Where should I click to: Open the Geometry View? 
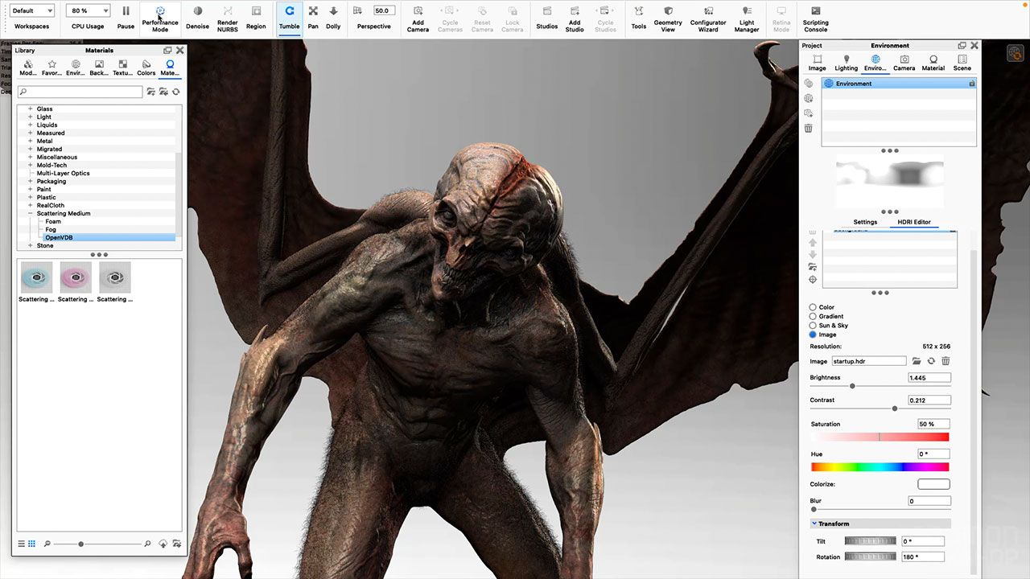pyautogui.click(x=668, y=12)
